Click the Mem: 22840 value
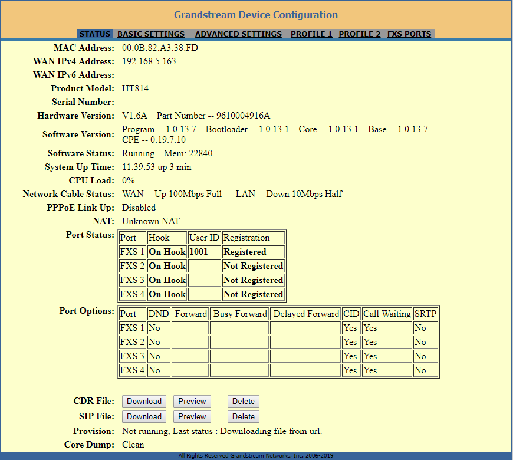513x460 pixels. pos(188,153)
